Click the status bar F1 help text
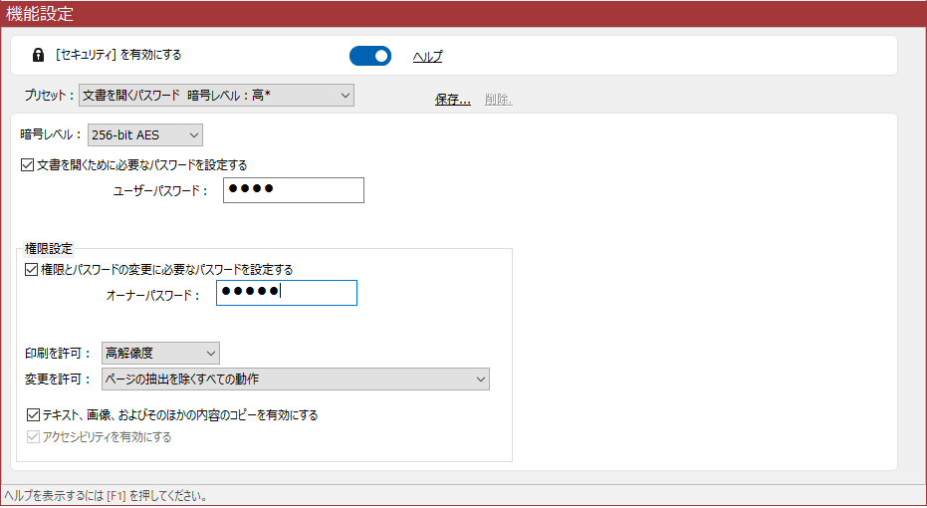 (107, 496)
